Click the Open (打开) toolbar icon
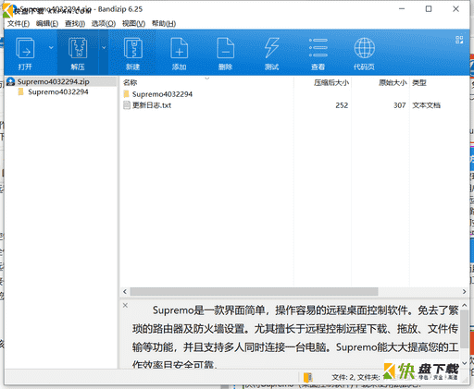 click(25, 48)
